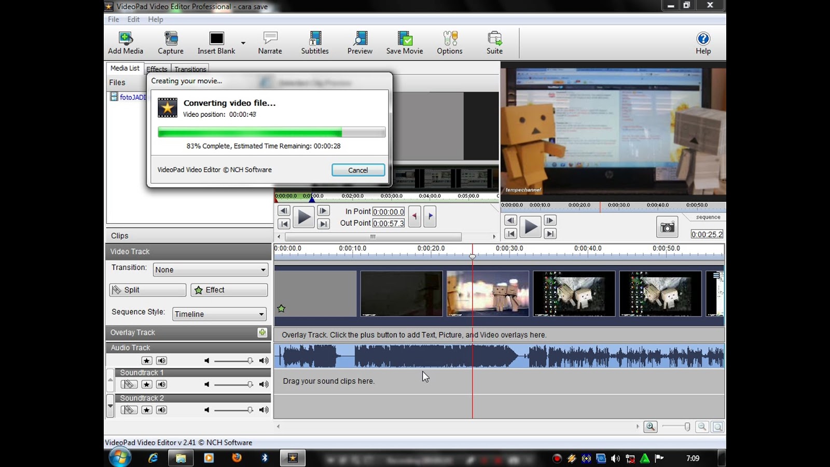Viewport: 830px width, 467px height.
Task: Open the File menu
Action: coord(114,19)
